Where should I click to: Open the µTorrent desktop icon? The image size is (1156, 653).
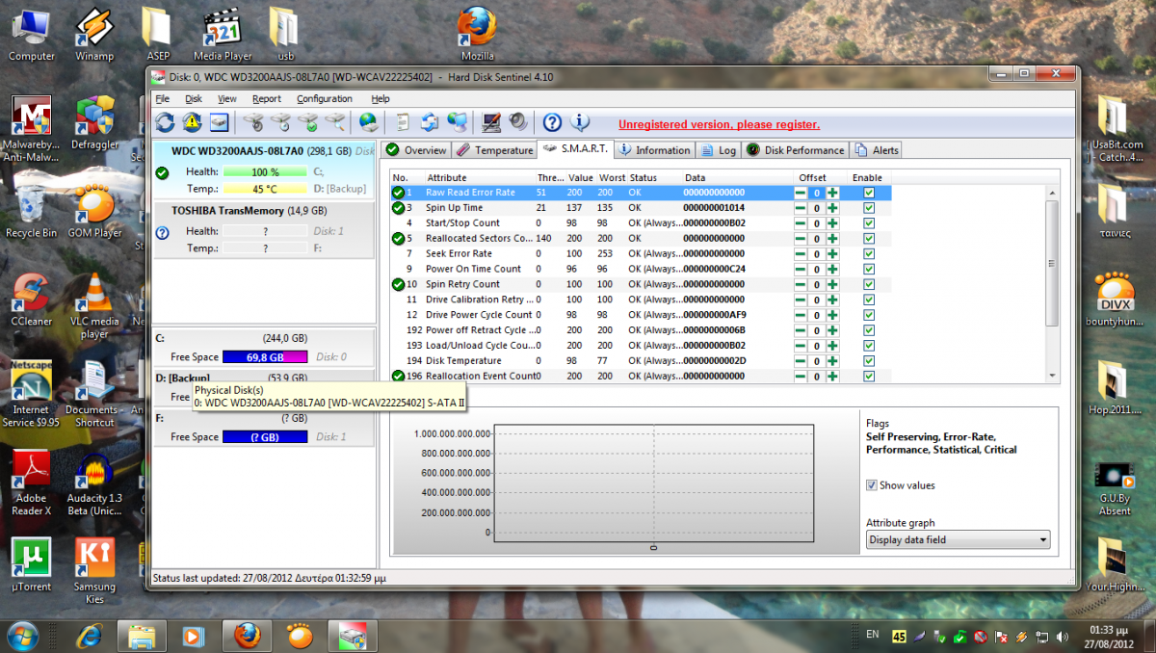click(31, 565)
